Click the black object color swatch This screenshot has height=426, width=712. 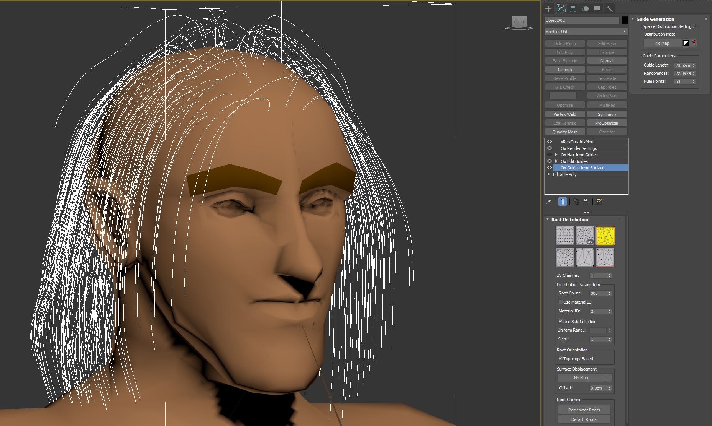[x=625, y=20]
